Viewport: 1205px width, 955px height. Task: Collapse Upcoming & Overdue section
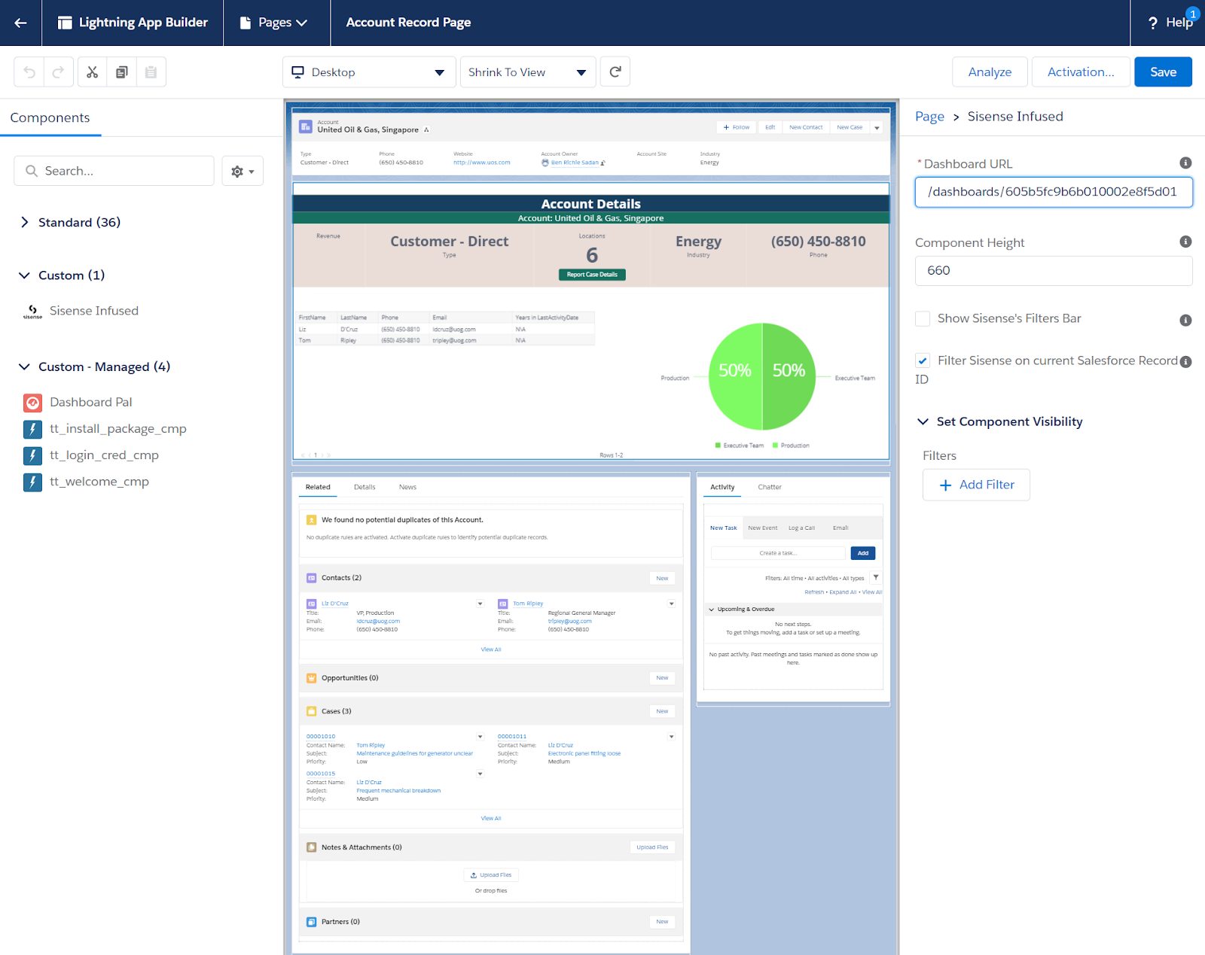[x=712, y=610]
